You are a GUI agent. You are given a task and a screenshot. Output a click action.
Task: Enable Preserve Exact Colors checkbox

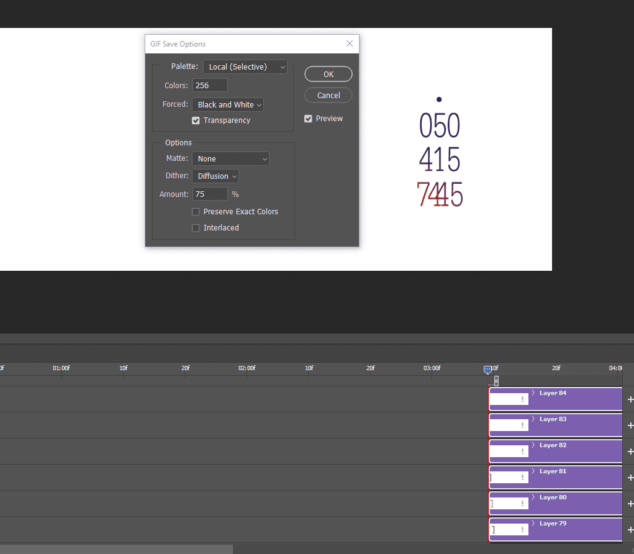tap(196, 212)
